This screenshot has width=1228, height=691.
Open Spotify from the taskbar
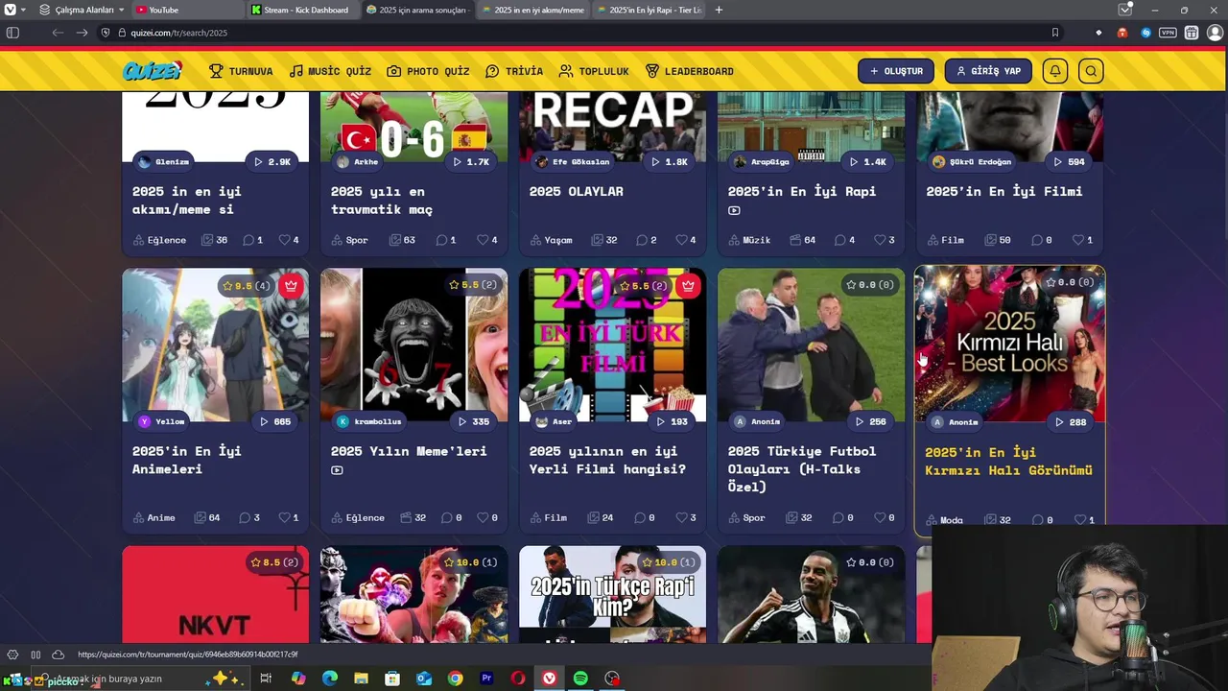580,679
